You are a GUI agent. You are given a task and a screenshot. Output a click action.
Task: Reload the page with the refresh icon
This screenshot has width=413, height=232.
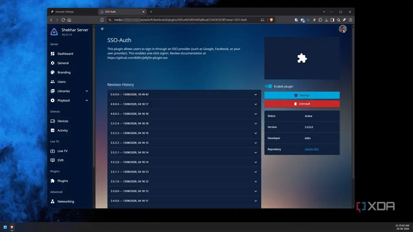click(x=63, y=20)
